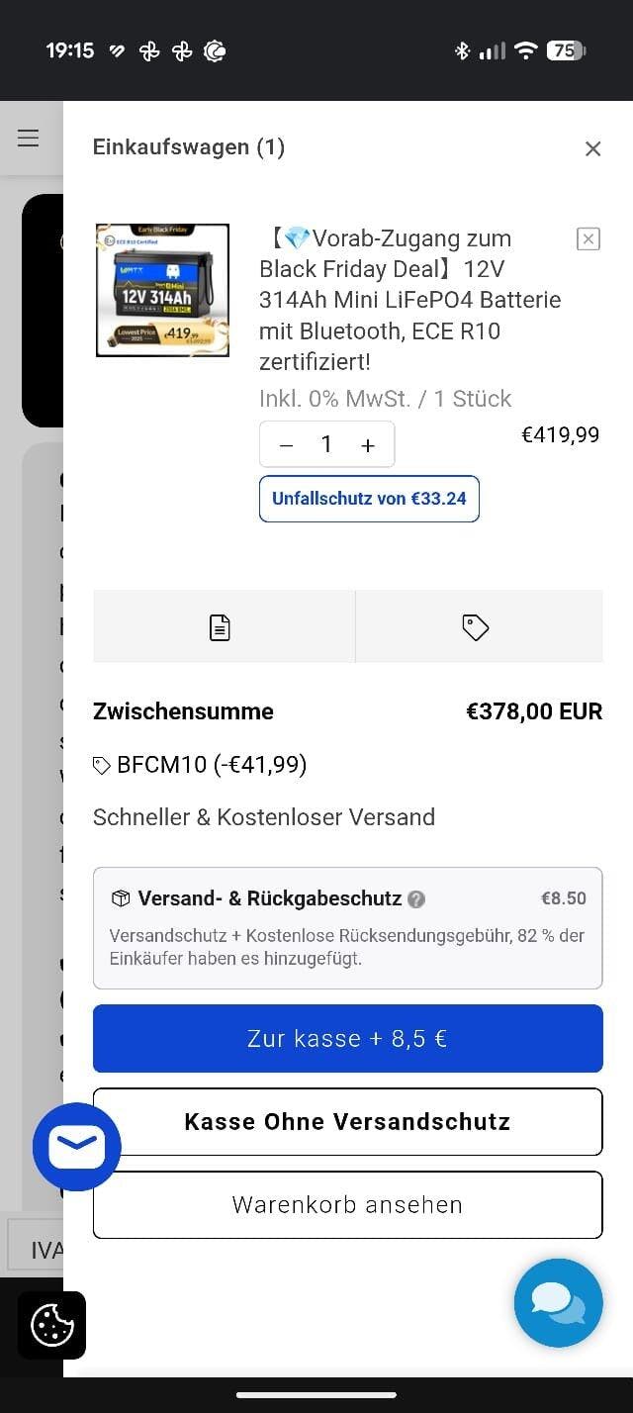Click the BFCM10 coupon tag icon
The width and height of the screenshot is (633, 1413).
pos(101,765)
